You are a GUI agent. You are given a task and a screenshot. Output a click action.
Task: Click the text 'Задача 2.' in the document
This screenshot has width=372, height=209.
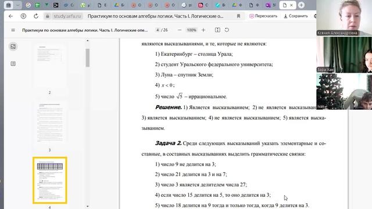(168, 143)
